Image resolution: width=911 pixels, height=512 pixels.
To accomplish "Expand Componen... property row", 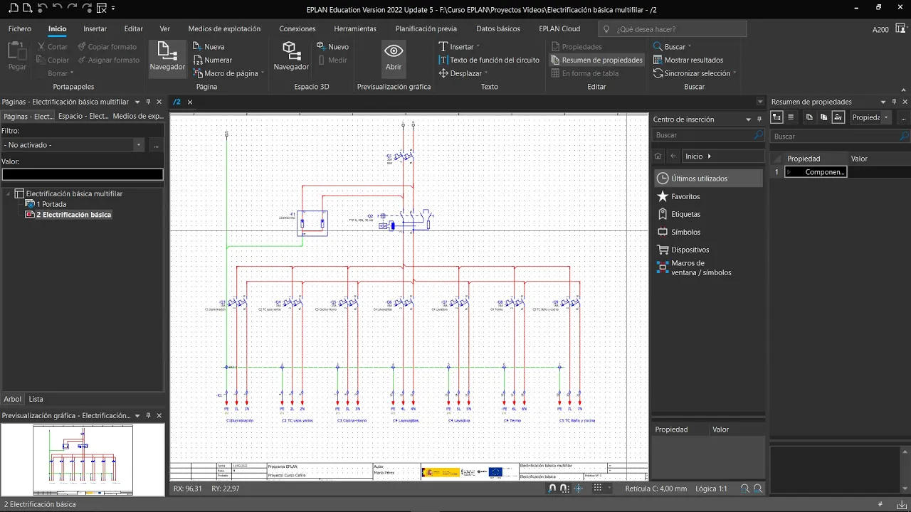I will coord(789,172).
